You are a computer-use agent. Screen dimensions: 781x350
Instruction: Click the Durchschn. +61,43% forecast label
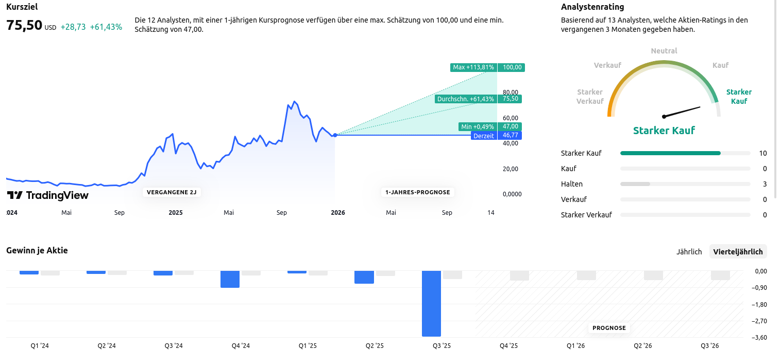tap(466, 99)
